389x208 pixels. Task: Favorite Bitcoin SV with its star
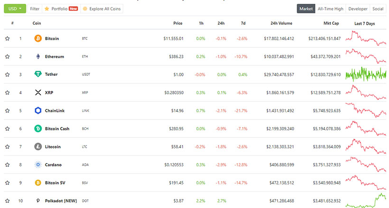(x=8, y=183)
